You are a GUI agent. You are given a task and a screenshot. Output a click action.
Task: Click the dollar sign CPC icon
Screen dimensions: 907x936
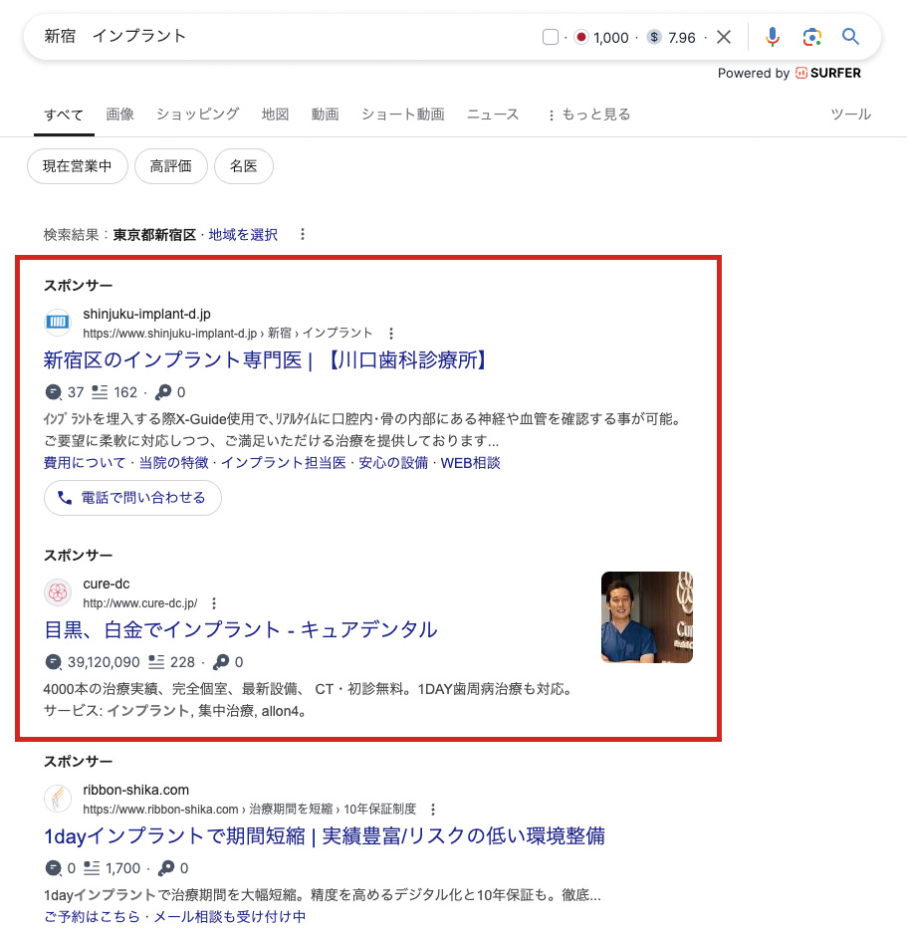pyautogui.click(x=654, y=38)
